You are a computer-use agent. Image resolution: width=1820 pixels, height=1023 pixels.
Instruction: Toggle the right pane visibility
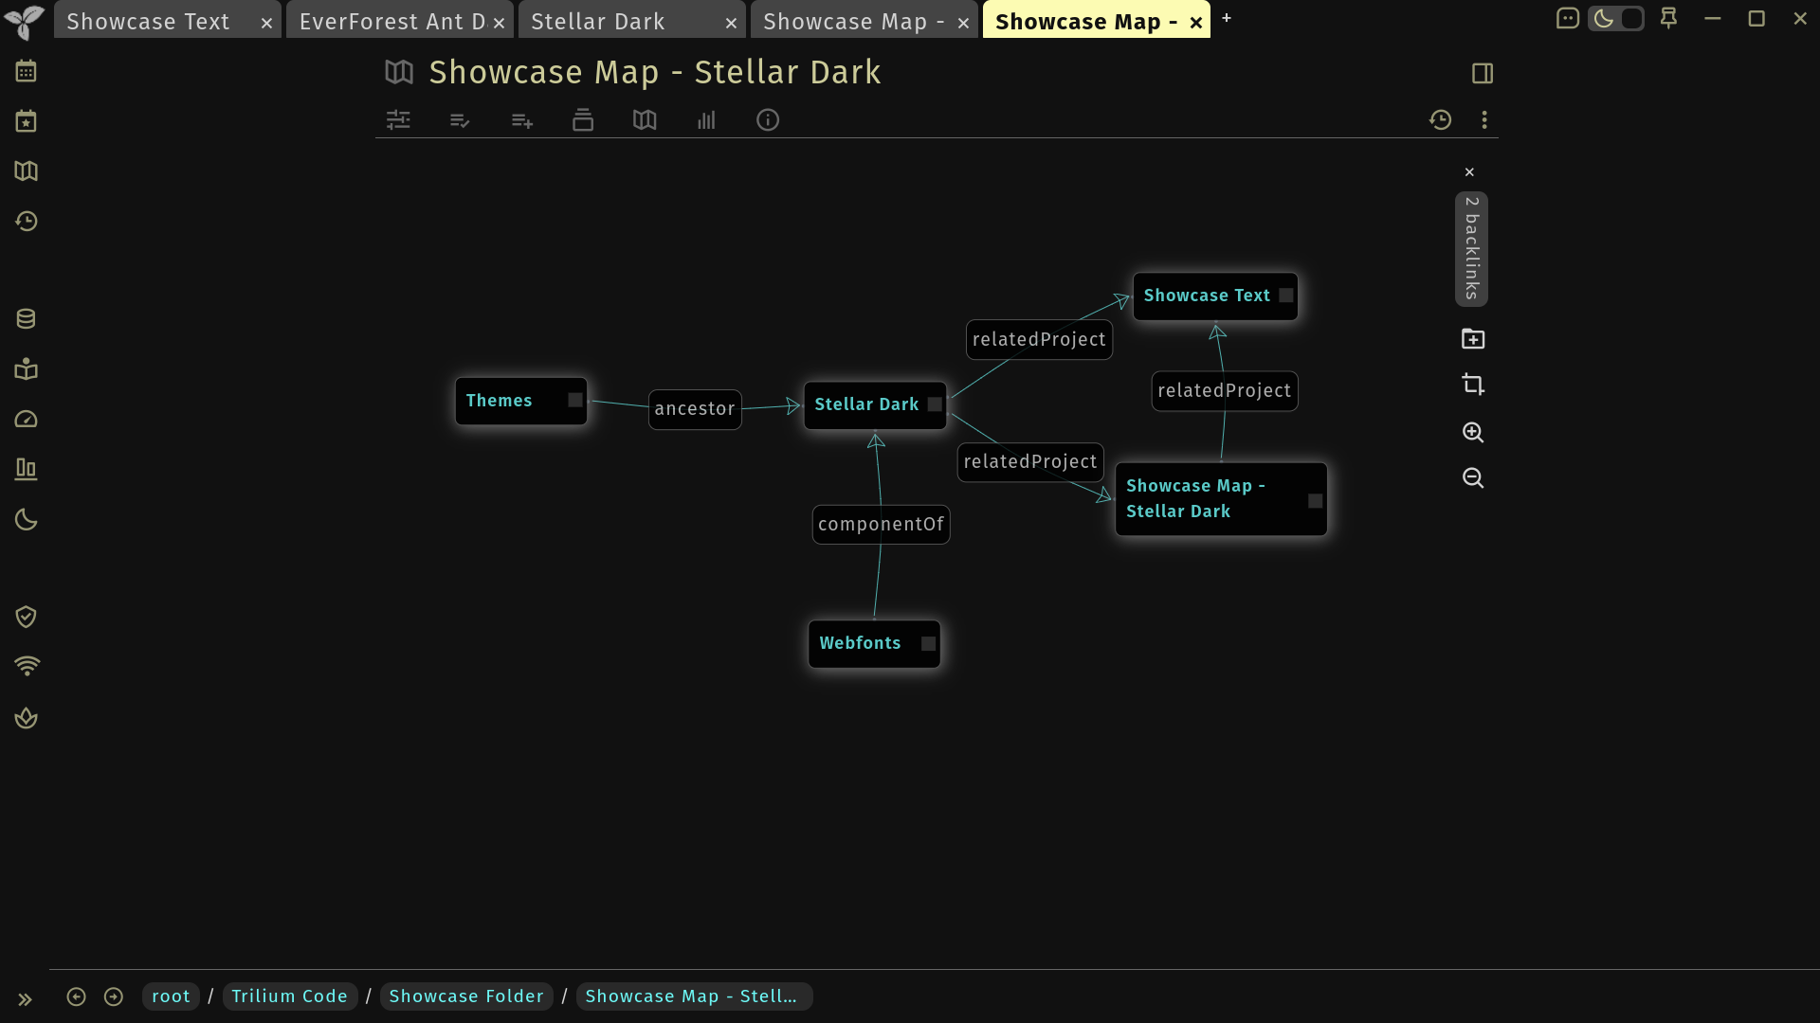(x=1483, y=73)
